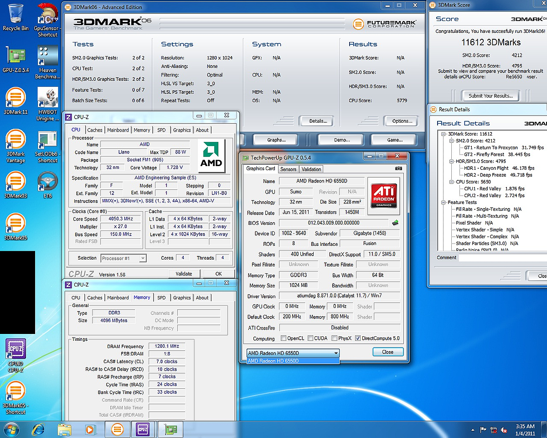Open Mainboard tab in upper CPU-Z window
Viewport: 547px width, 438px height.
pos(118,130)
